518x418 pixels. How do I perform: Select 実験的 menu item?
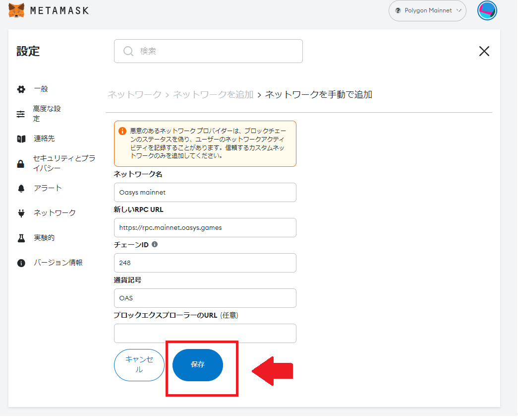tap(44, 238)
